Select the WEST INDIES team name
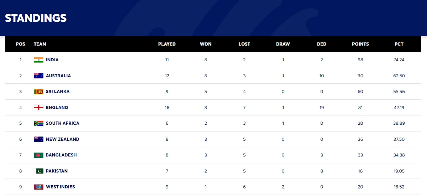427x196 pixels. (60, 187)
